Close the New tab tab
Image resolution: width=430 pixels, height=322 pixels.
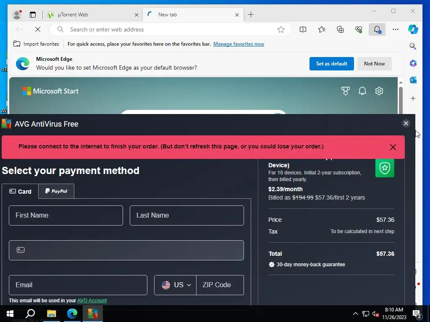(x=237, y=15)
